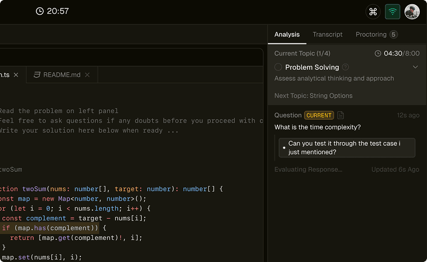Image resolution: width=427 pixels, height=262 pixels.
Task: Click the clock icon next to 20:57
Action: (40, 11)
